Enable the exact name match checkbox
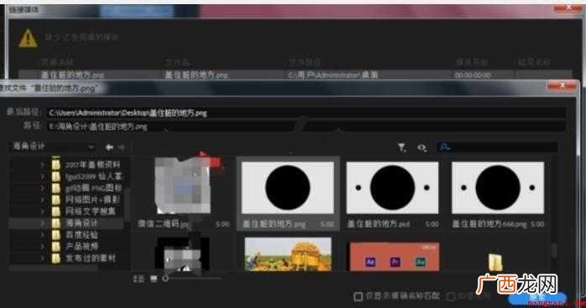Image resolution: width=586 pixels, height=308 pixels. (x=358, y=296)
